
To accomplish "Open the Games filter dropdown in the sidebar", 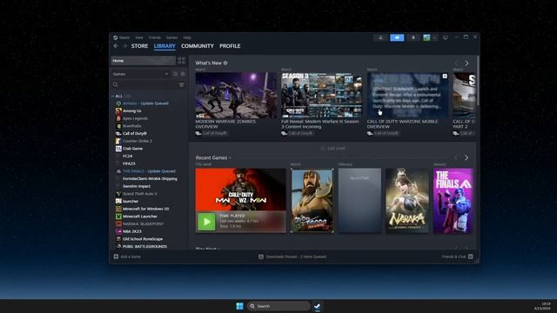I will (x=140, y=74).
